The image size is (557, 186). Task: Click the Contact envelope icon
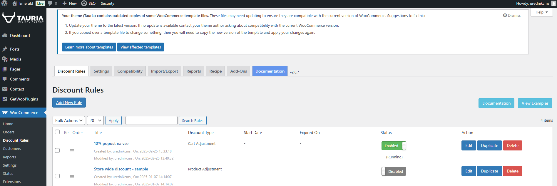click(x=5, y=89)
